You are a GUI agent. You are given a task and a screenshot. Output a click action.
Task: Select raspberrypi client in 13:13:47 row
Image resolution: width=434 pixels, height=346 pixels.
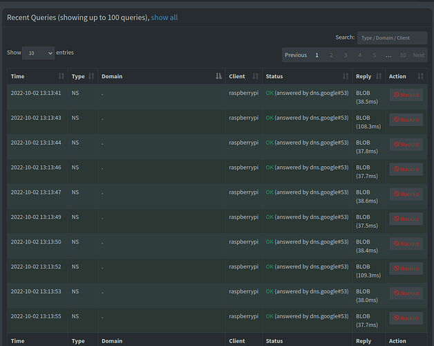click(x=243, y=192)
